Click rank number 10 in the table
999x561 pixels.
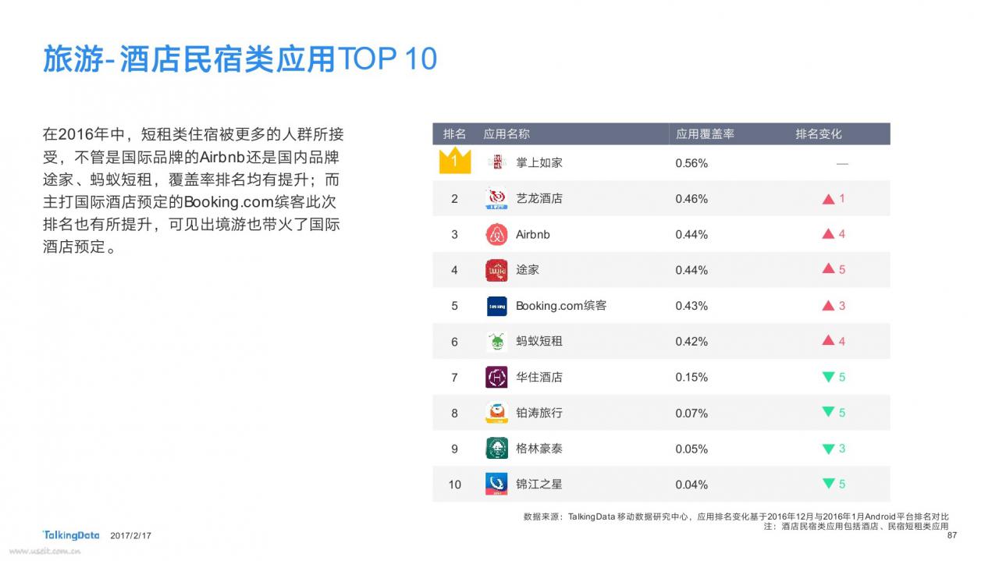point(454,485)
